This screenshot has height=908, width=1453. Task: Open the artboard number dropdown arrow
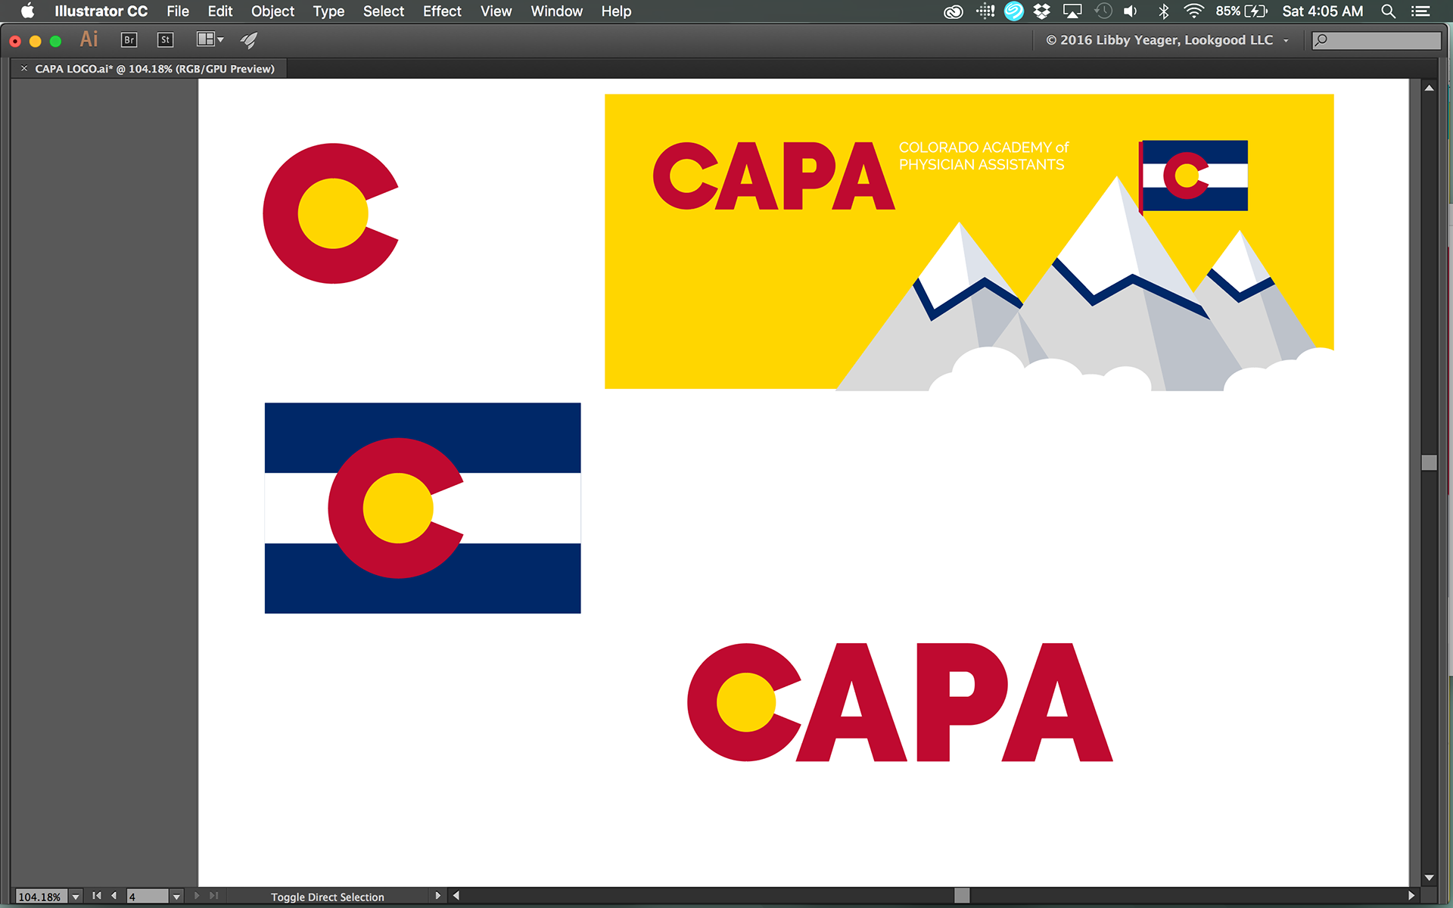click(x=176, y=897)
